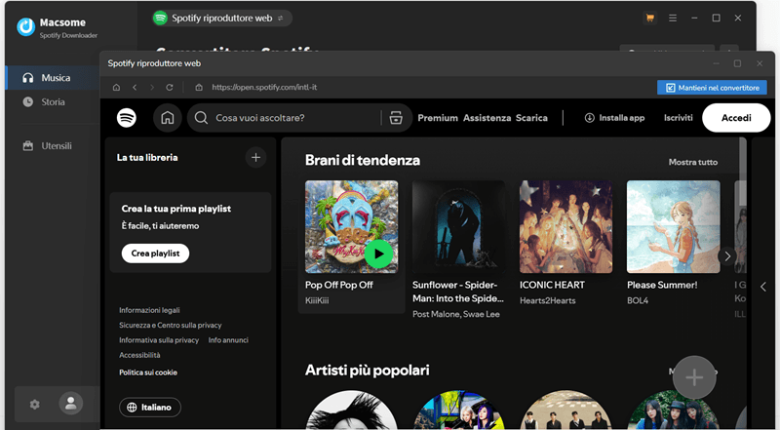780x430 pixels.
Task: Click Mantieni nel convertitore button
Action: coord(712,88)
